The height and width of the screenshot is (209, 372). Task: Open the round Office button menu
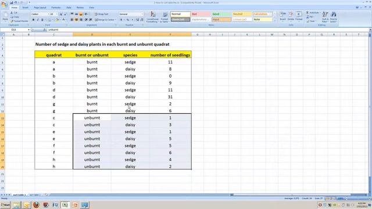point(4,4)
